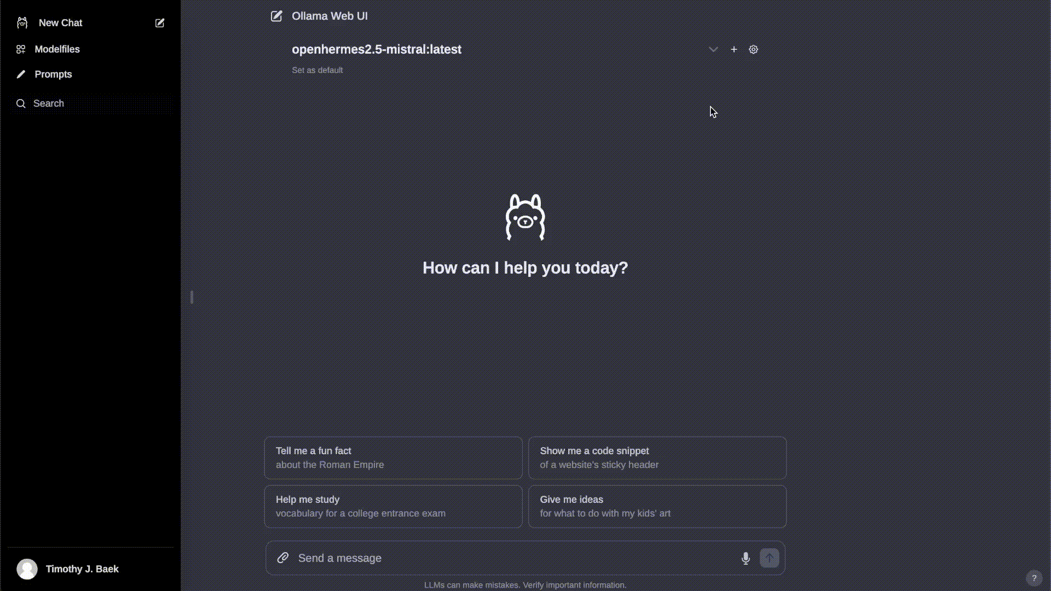
Task: Select Tell me a fun fact prompt
Action: [392, 457]
